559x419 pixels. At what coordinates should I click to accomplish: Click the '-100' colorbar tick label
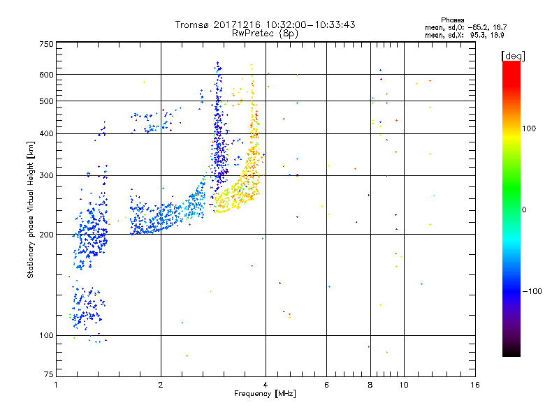(x=532, y=291)
